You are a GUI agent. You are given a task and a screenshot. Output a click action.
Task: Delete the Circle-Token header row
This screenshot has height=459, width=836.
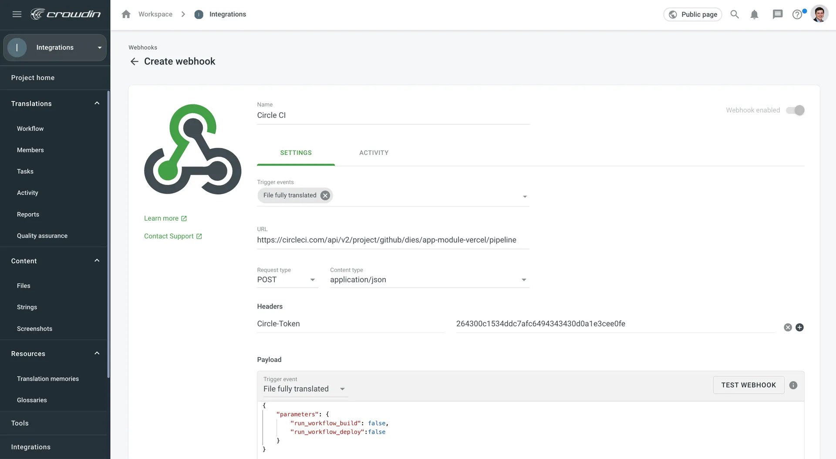[788, 328]
